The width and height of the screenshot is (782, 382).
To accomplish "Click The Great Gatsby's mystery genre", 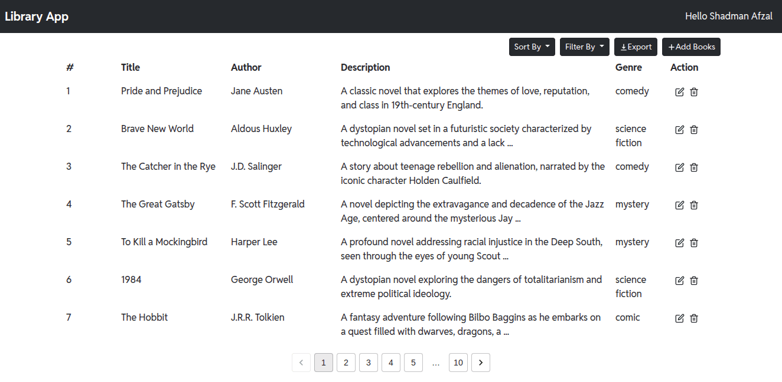I will pos(632,204).
